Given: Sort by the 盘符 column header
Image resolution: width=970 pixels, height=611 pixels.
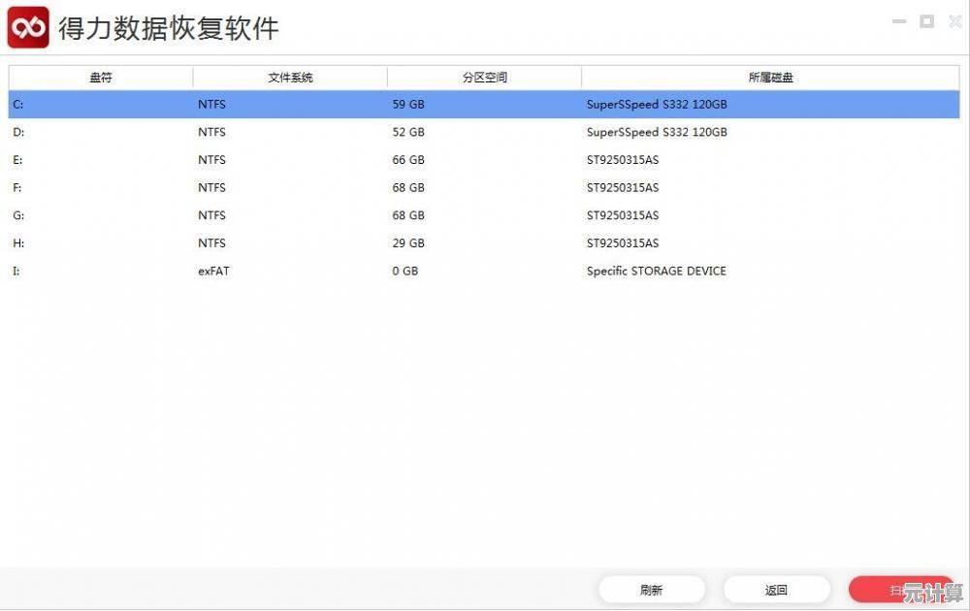Looking at the screenshot, I should tap(101, 78).
